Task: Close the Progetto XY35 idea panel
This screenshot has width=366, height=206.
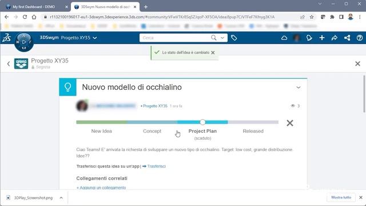Action: (357, 64)
